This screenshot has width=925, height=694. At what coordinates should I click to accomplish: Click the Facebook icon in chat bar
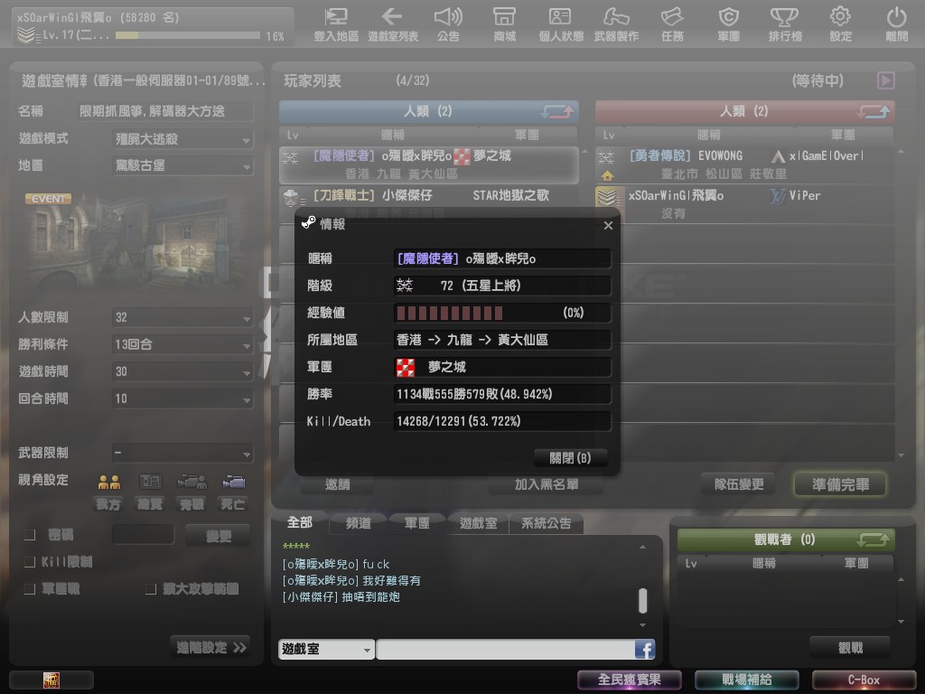pyautogui.click(x=644, y=649)
